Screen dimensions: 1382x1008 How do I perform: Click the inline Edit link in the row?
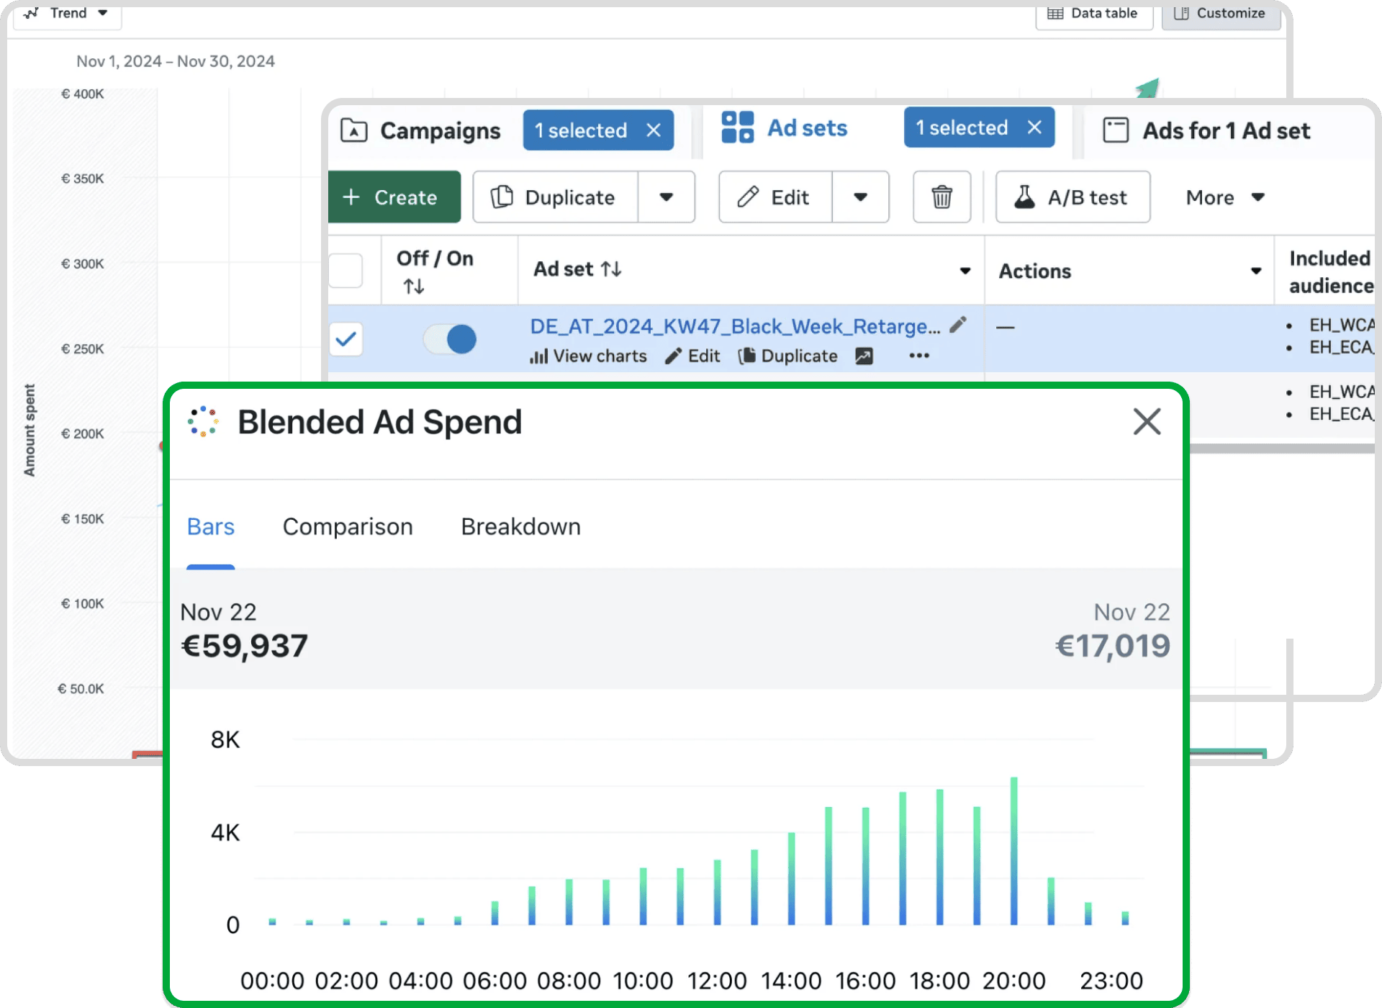pos(692,356)
